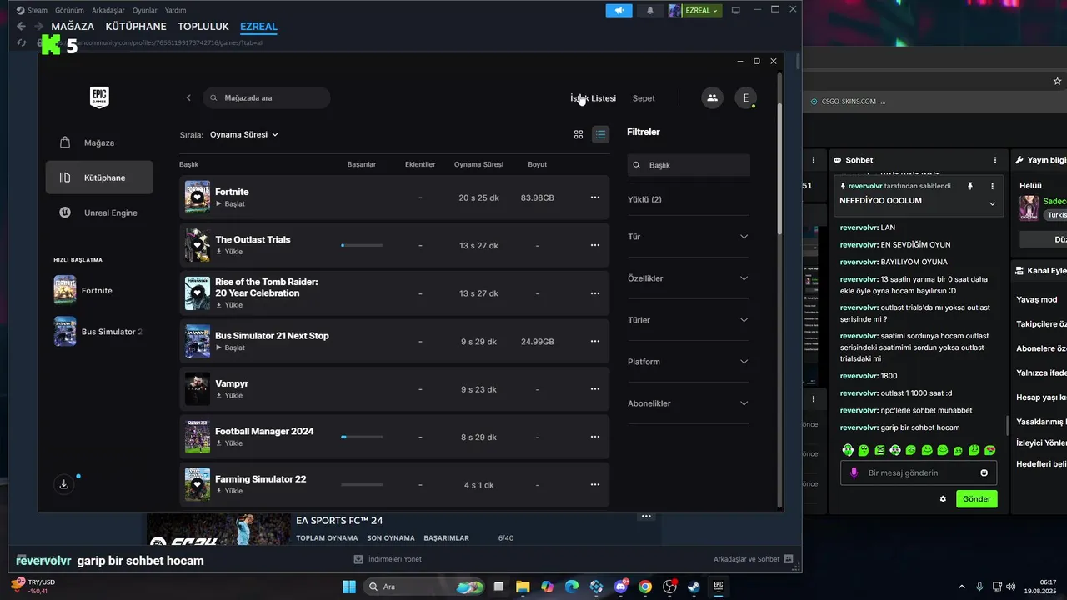The width and height of the screenshot is (1067, 600).
Task: Sort by the Başlık column header
Action: point(188,164)
